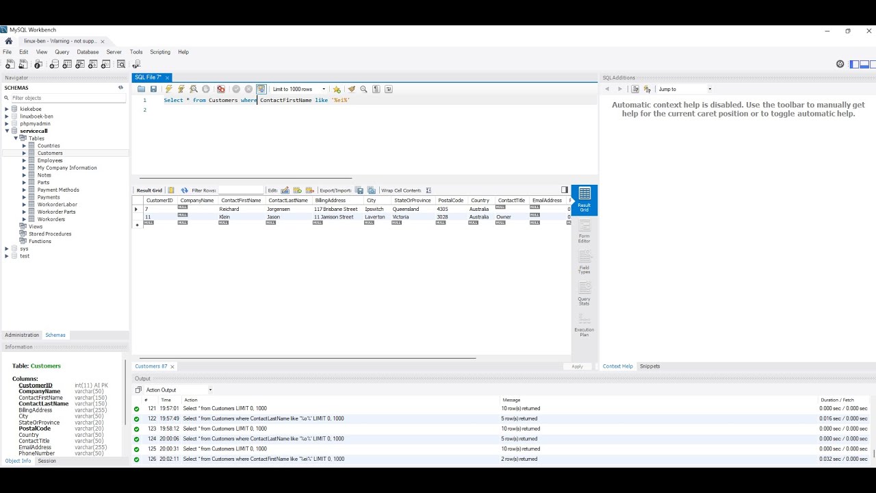
Task: Rollback the transaction with the X icon
Action: point(248,89)
